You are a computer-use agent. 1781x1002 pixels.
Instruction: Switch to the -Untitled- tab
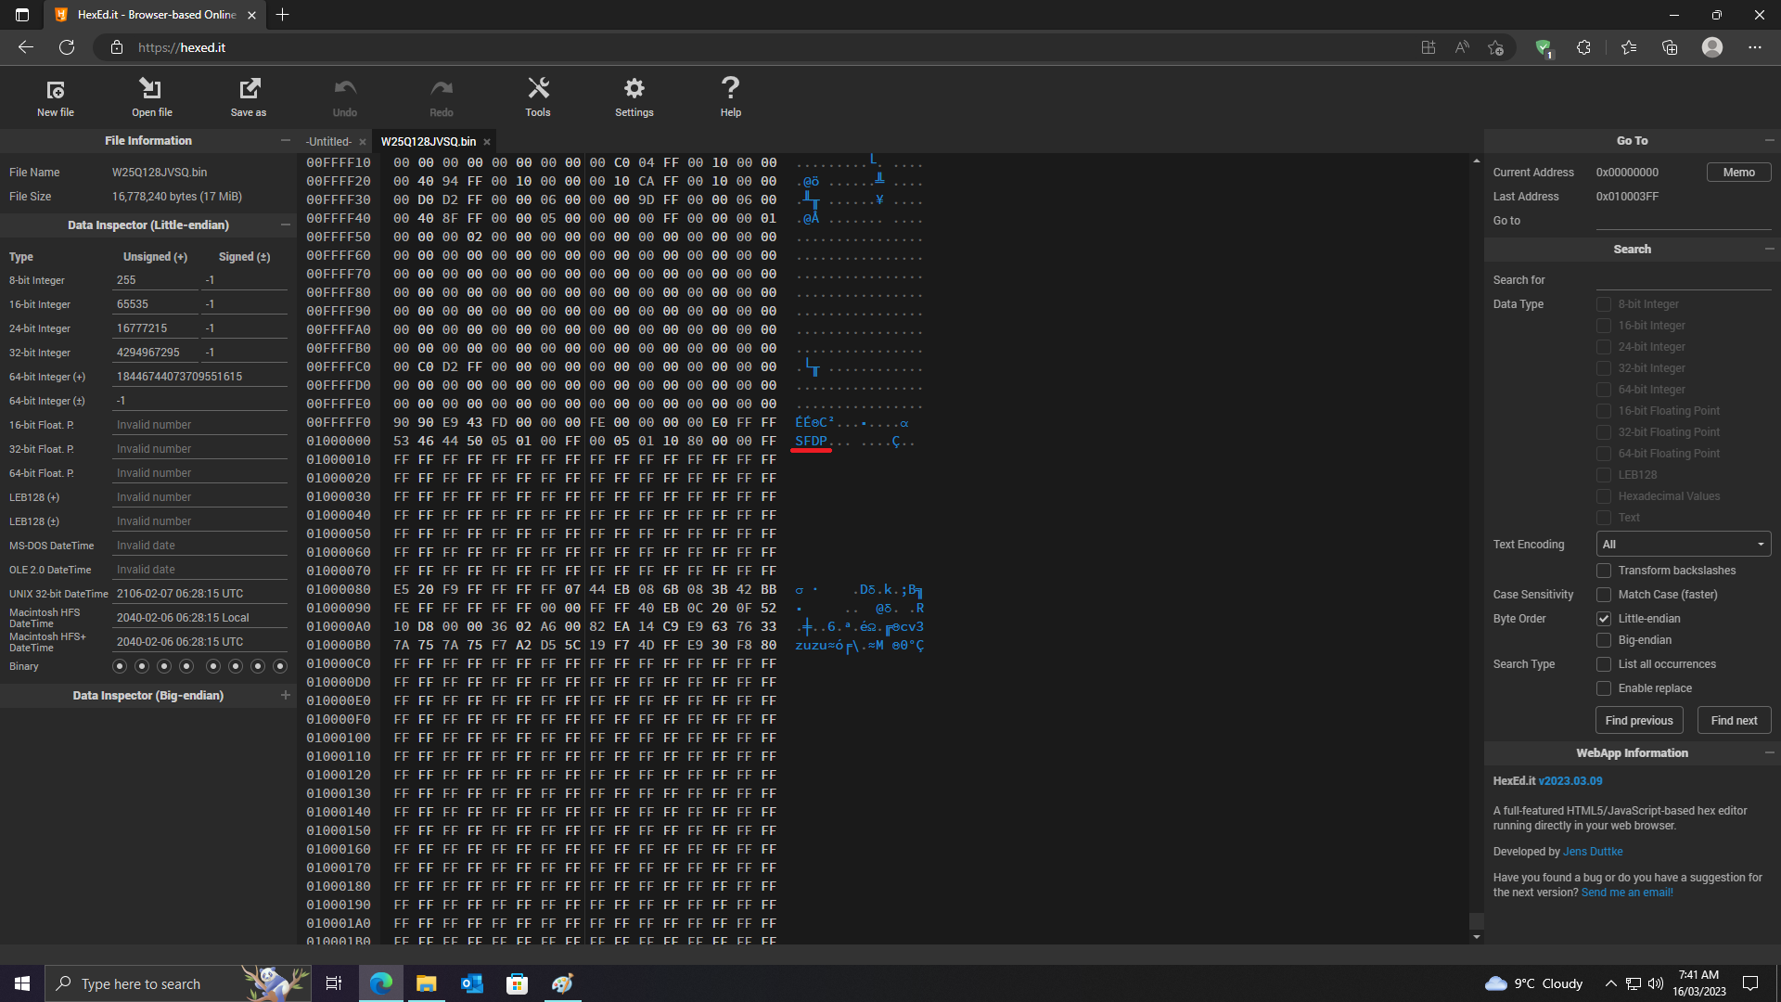pos(328,142)
